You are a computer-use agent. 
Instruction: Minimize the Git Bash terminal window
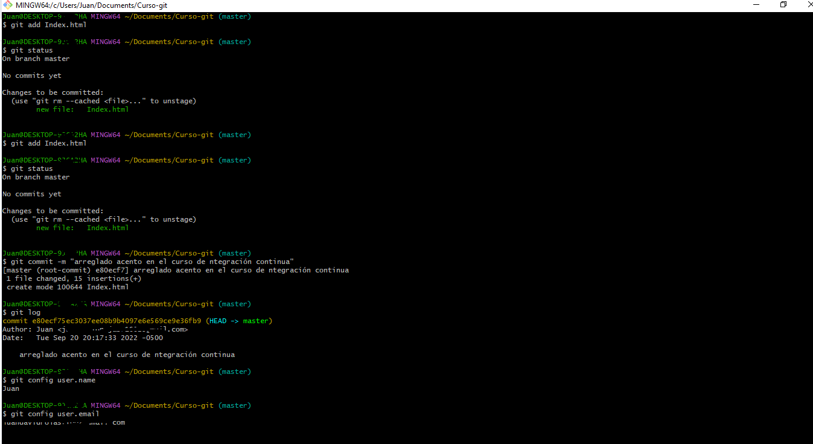point(756,5)
